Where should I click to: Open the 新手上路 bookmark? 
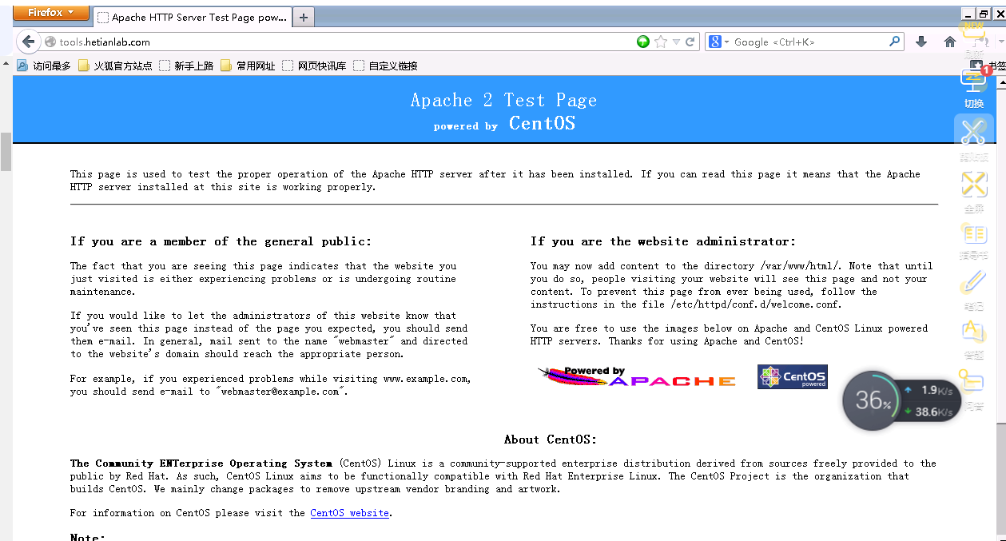point(186,66)
